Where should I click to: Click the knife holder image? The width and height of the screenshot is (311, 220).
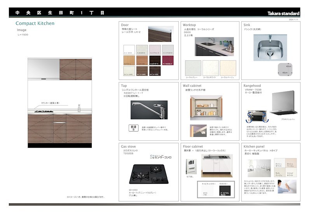click(x=191, y=166)
